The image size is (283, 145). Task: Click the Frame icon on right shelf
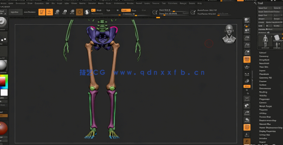point(247,99)
